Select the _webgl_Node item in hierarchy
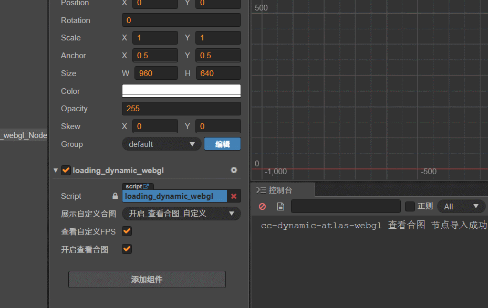This screenshot has width=488, height=308. tap(24, 135)
